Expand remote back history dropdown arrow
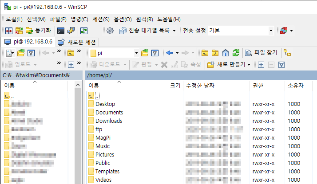The image size is (317, 184). click(x=177, y=53)
